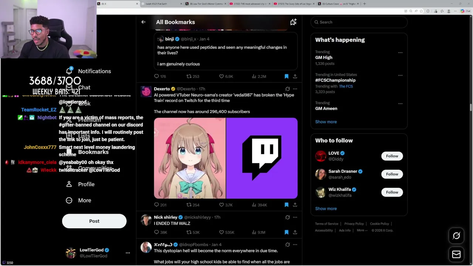Open the Cookie Policy link
Image resolution: width=473 pixels, height=266 pixels.
click(380, 224)
